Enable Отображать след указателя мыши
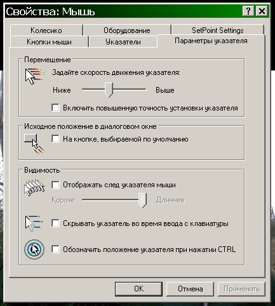This screenshot has height=306, width=275. 55,185
